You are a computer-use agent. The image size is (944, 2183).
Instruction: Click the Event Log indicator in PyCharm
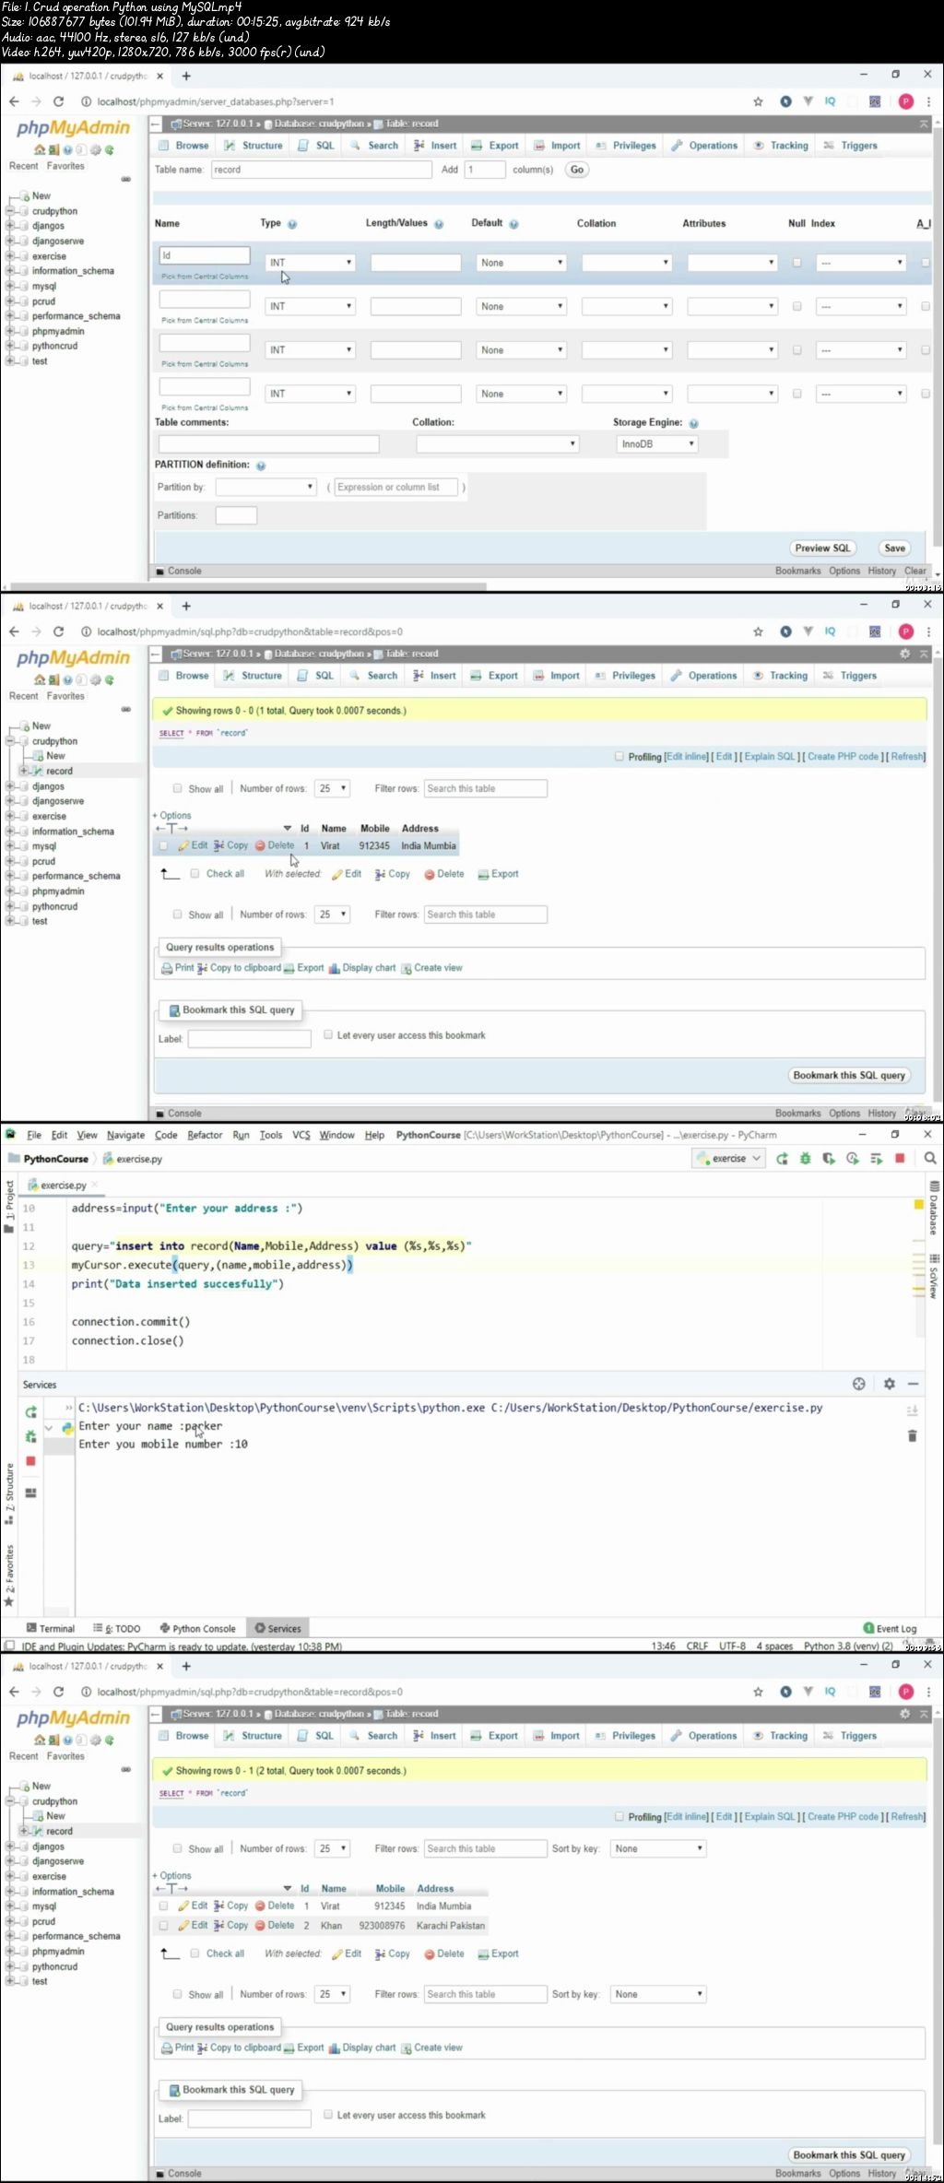[x=890, y=1629]
